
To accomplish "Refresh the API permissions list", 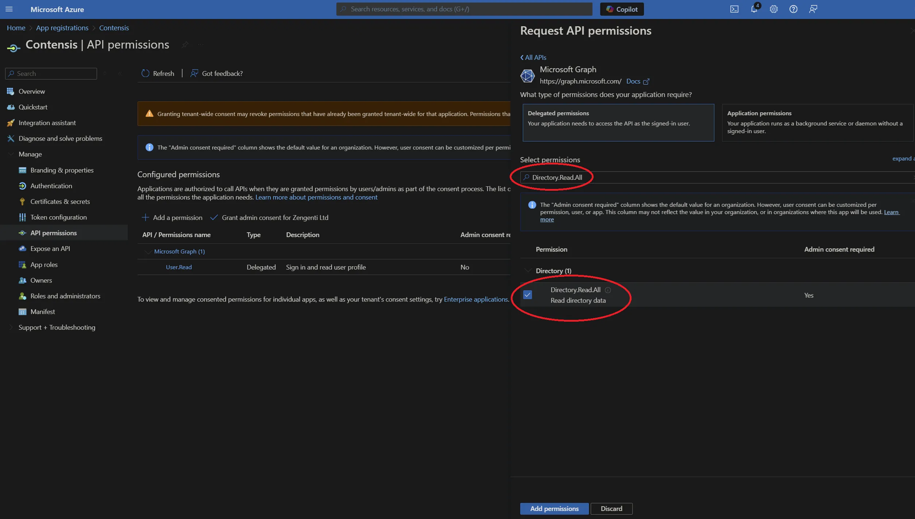I will (158, 73).
